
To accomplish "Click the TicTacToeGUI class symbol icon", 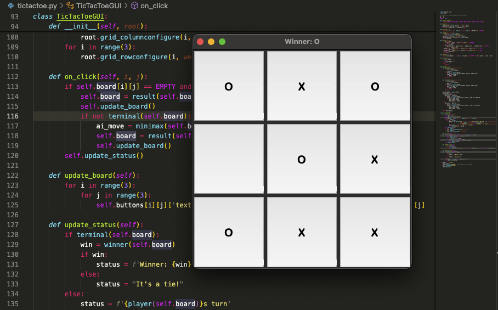I will point(70,5).
